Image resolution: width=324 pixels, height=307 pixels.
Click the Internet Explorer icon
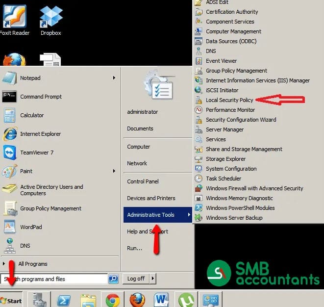10,134
